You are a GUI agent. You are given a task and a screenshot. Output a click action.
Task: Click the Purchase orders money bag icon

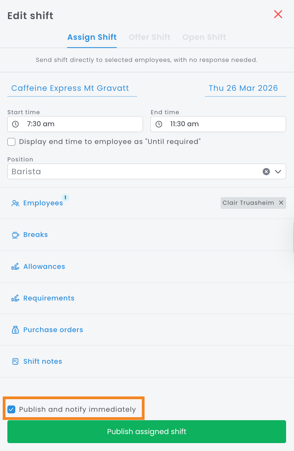tap(15, 330)
